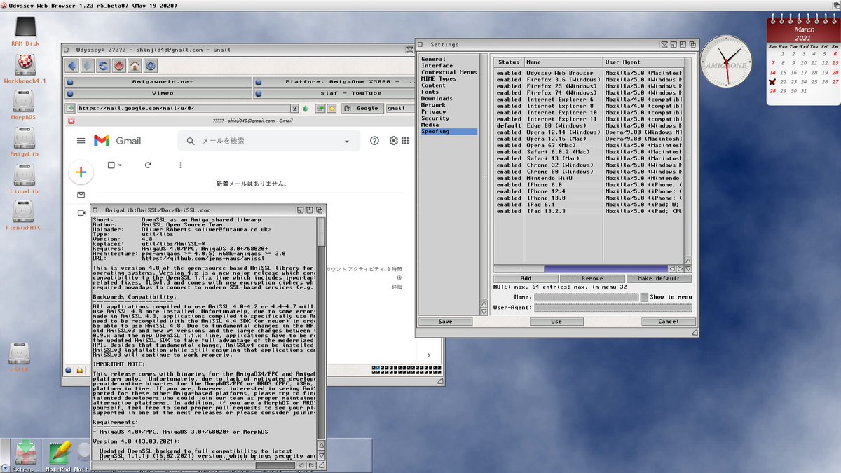Open the Downloads toolbar icon in Odyssey
Image resolution: width=841 pixels, height=473 pixels.
point(151,66)
